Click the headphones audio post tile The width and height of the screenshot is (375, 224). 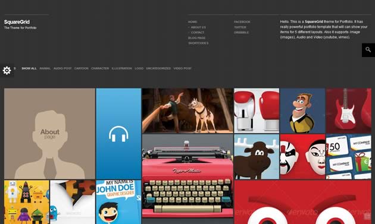click(x=118, y=134)
